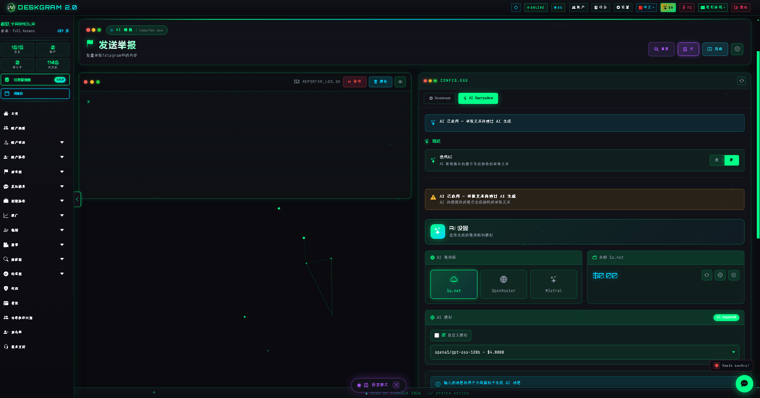Collapse the sidebar with the chevron handle
The width and height of the screenshot is (760, 398).
click(x=78, y=199)
